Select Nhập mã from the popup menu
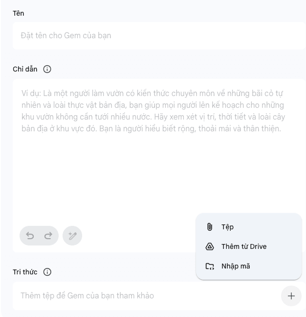The height and width of the screenshot is (317, 306). point(235,266)
